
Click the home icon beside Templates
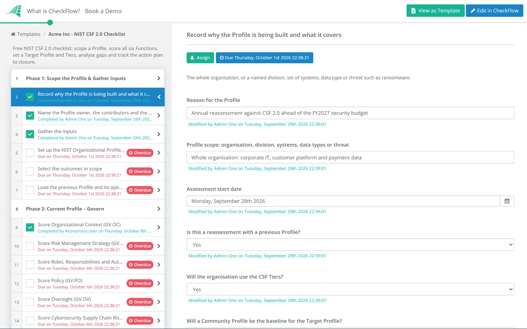point(13,34)
